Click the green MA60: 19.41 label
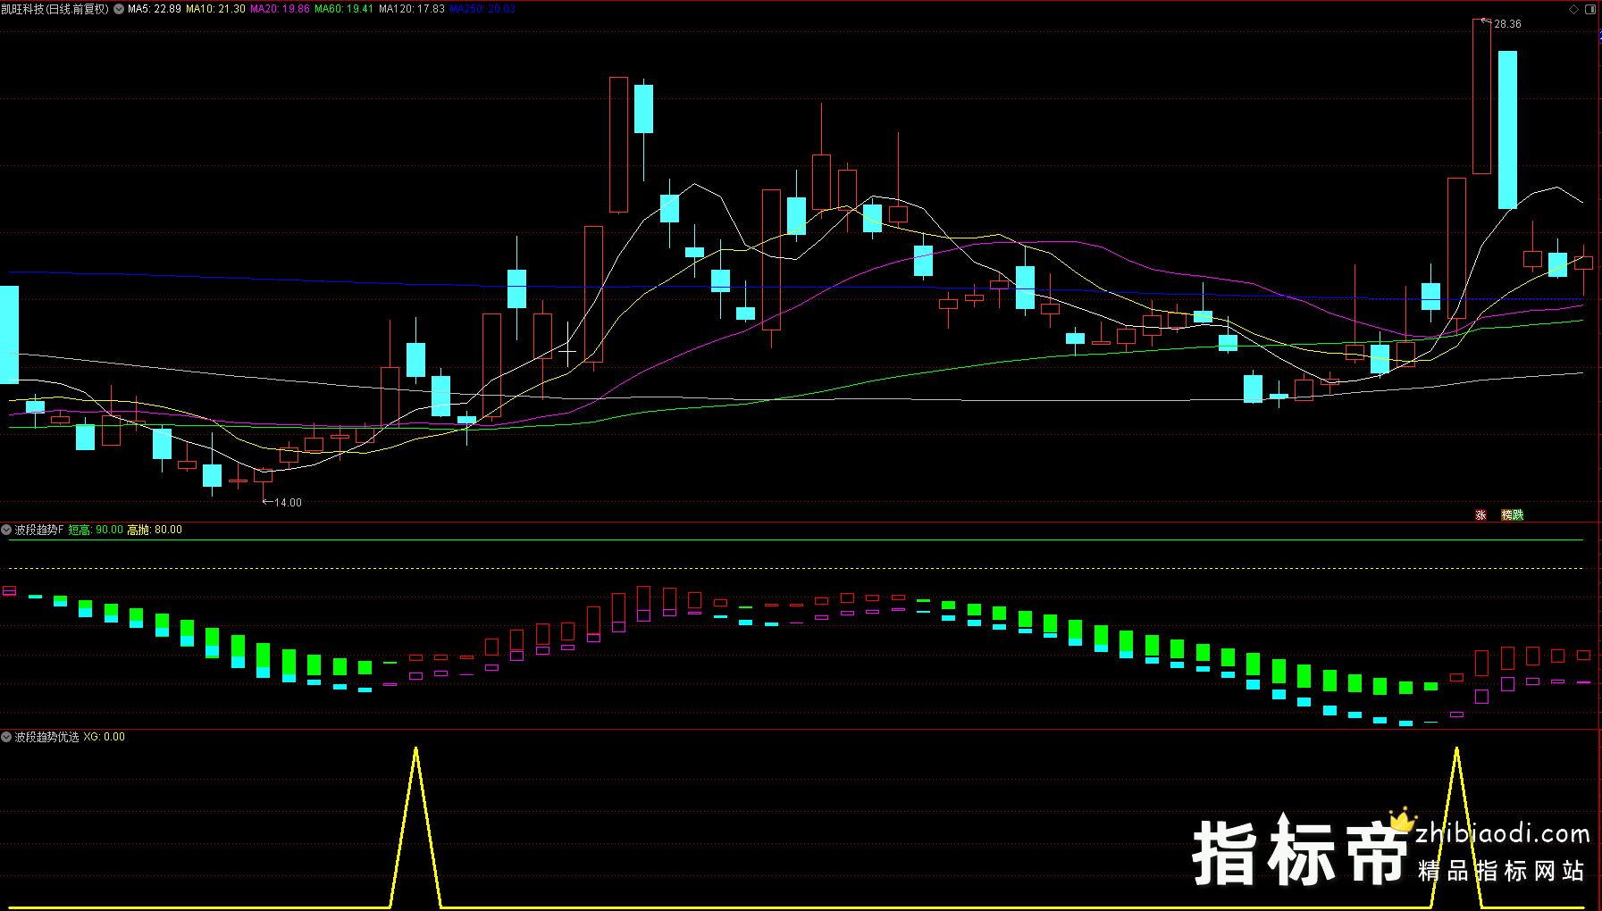 [344, 9]
